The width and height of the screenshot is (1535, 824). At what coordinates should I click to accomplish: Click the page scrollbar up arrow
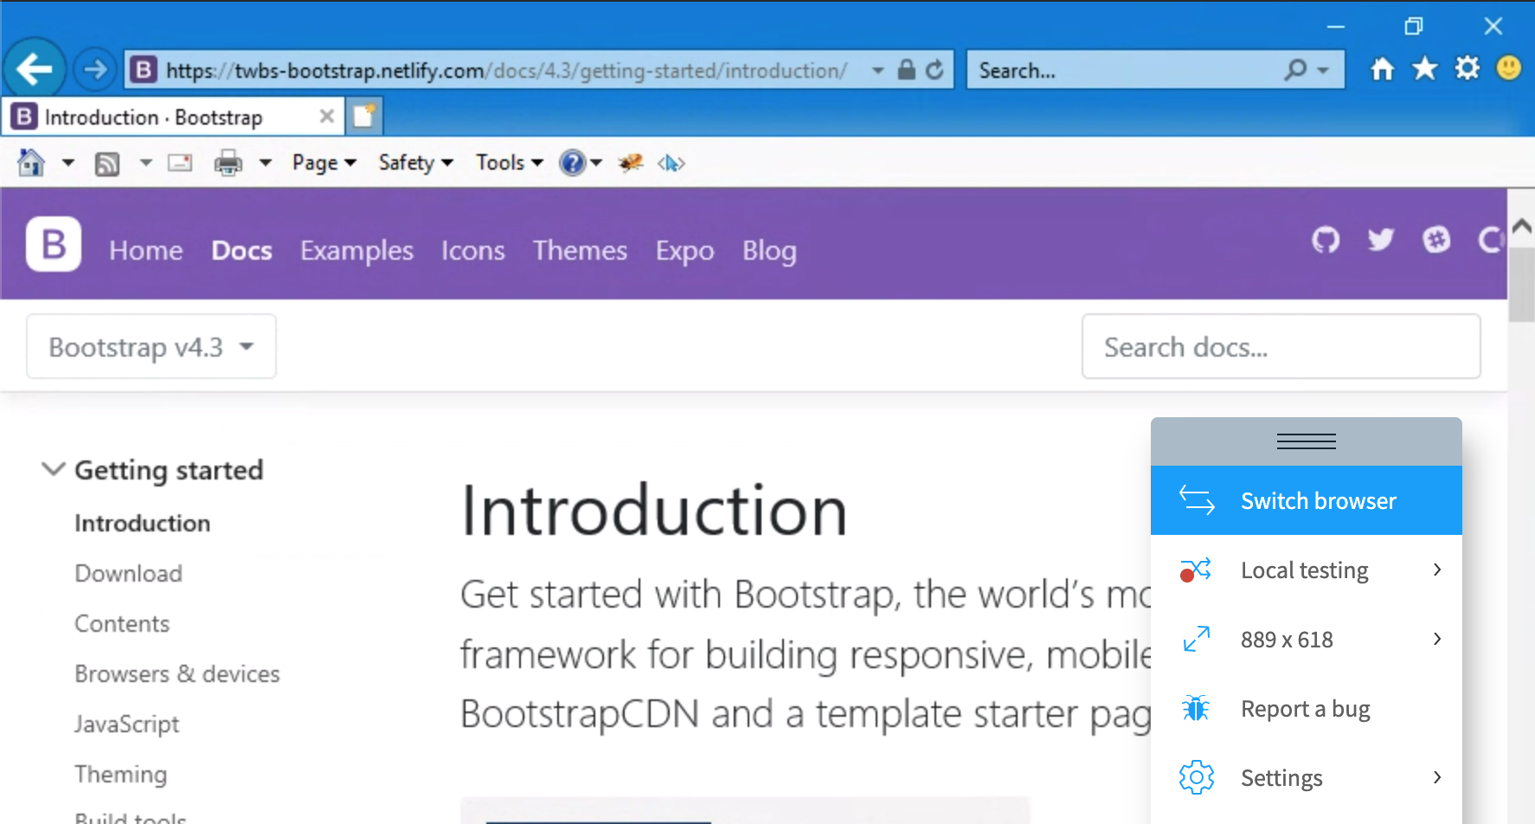tap(1521, 226)
